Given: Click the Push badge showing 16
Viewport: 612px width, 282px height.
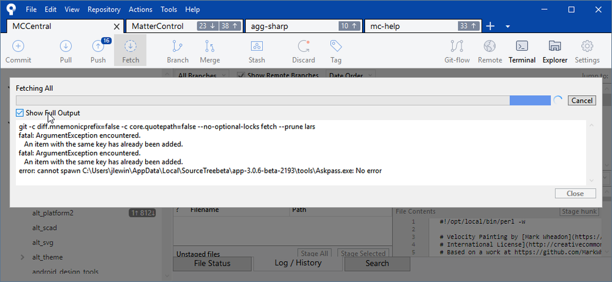Looking at the screenshot, I should (x=106, y=40).
